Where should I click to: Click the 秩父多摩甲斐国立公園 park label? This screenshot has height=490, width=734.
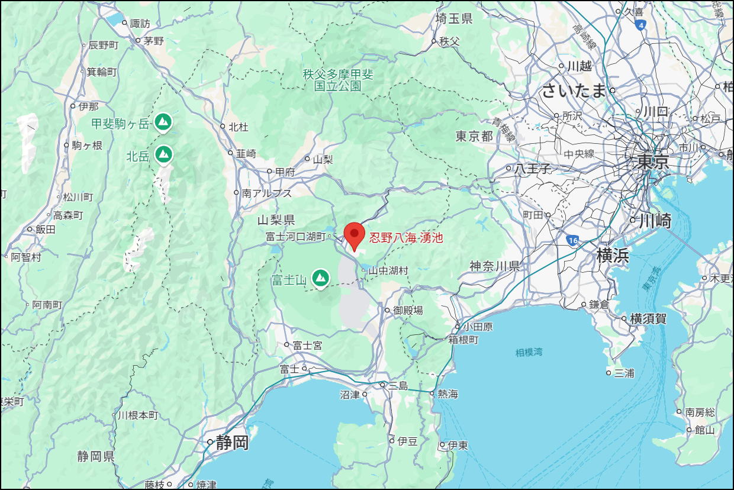[x=339, y=80]
